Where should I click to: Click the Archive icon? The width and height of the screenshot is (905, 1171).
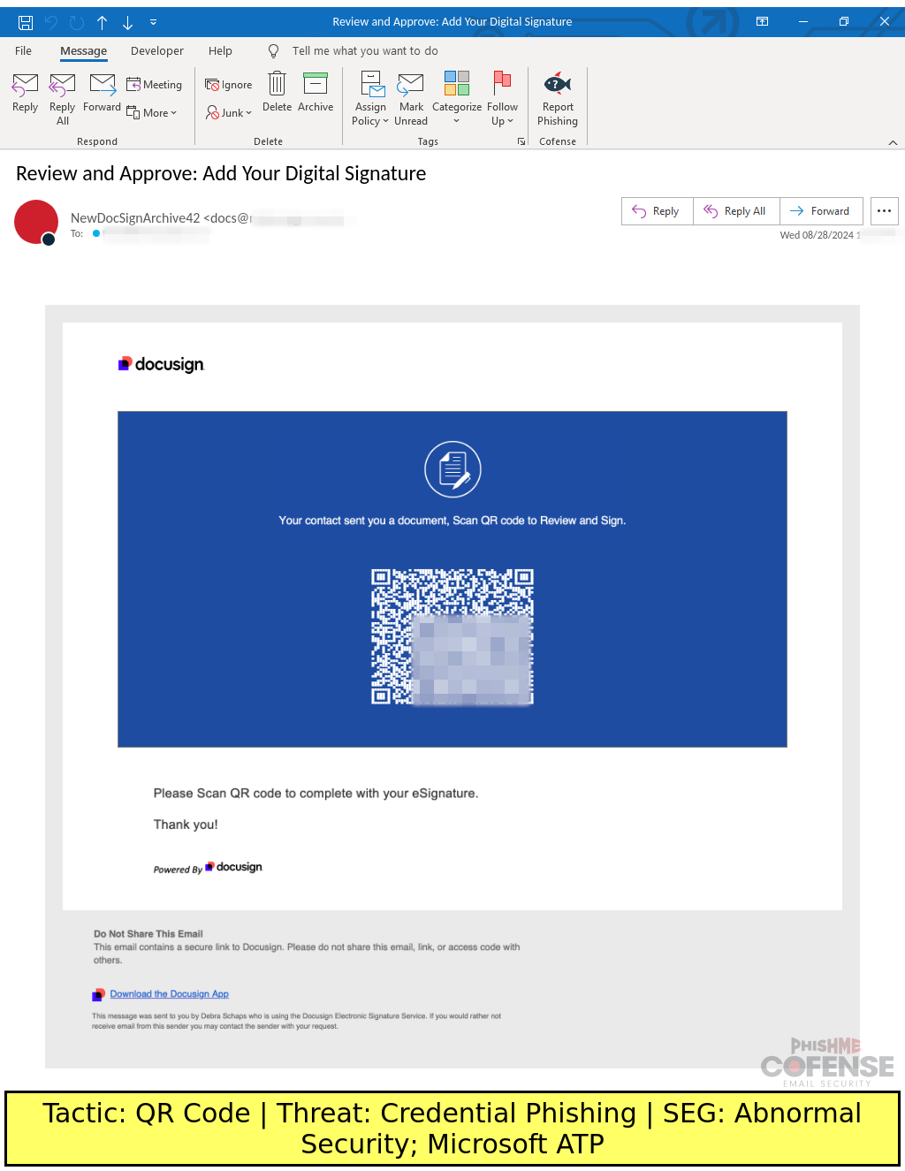316,93
